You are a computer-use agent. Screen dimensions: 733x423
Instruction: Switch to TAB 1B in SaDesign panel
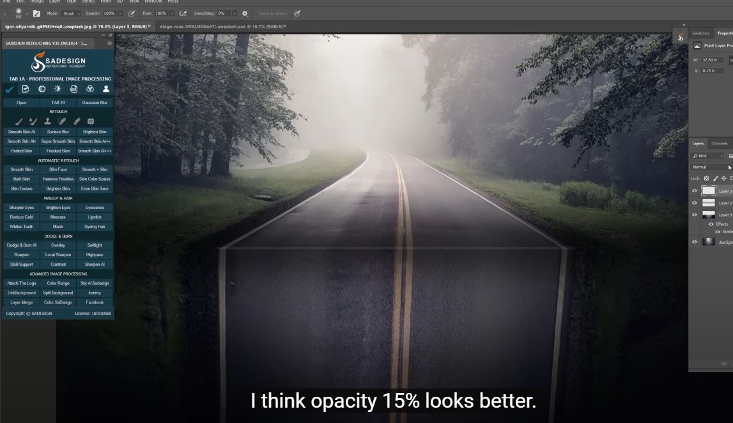(x=58, y=102)
